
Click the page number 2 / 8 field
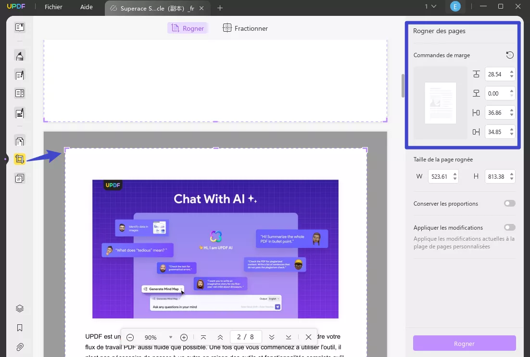(245, 337)
